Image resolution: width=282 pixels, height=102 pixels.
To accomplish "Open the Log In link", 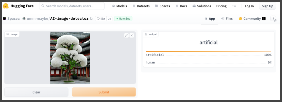I will coord(249,6).
